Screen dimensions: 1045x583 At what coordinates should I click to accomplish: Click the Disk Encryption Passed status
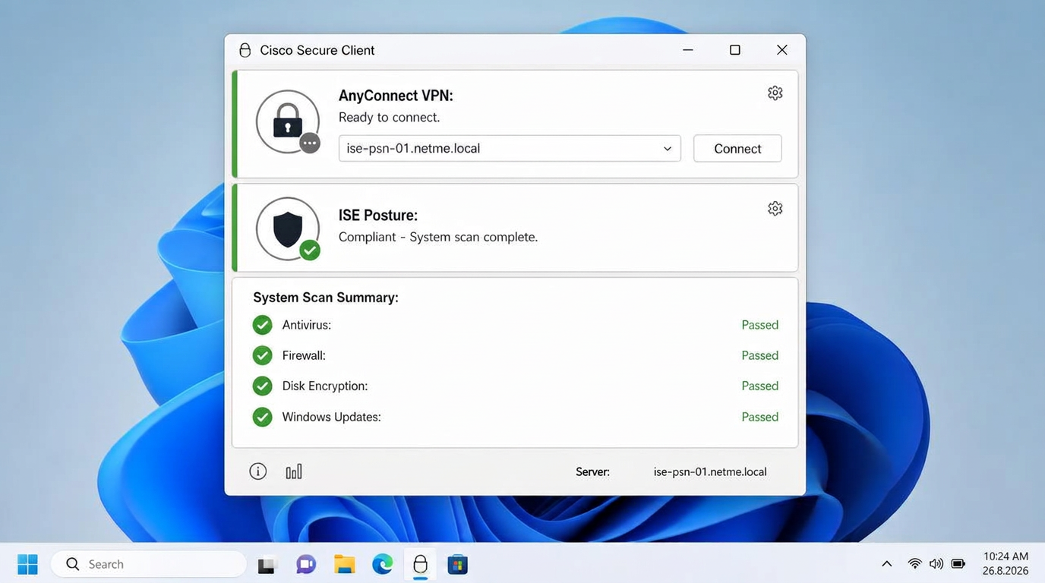760,386
